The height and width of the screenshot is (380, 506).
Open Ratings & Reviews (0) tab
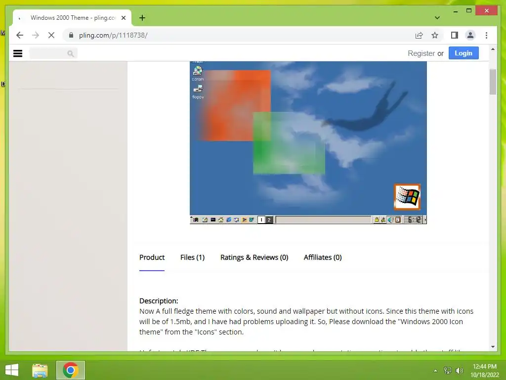click(x=254, y=257)
